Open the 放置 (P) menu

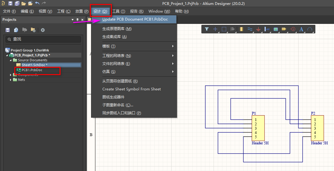pos(82,11)
